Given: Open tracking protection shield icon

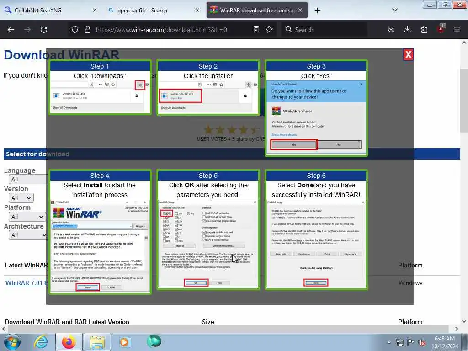Looking at the screenshot, I should tap(75, 29).
